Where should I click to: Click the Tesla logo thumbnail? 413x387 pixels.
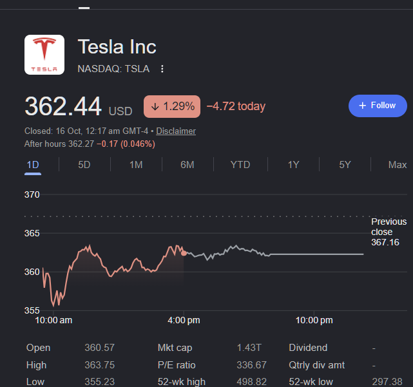(x=44, y=55)
